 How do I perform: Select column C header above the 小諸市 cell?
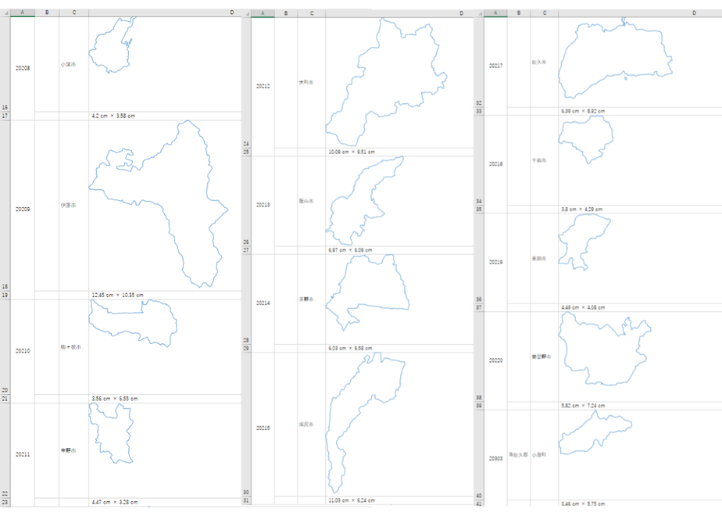click(73, 13)
